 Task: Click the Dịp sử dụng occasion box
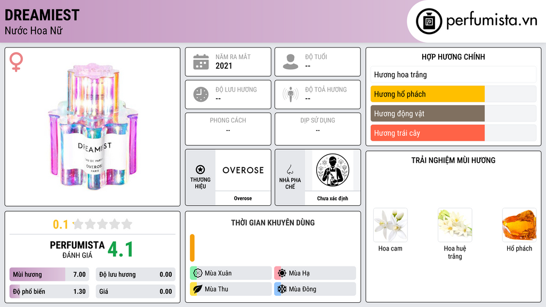[x=318, y=129]
